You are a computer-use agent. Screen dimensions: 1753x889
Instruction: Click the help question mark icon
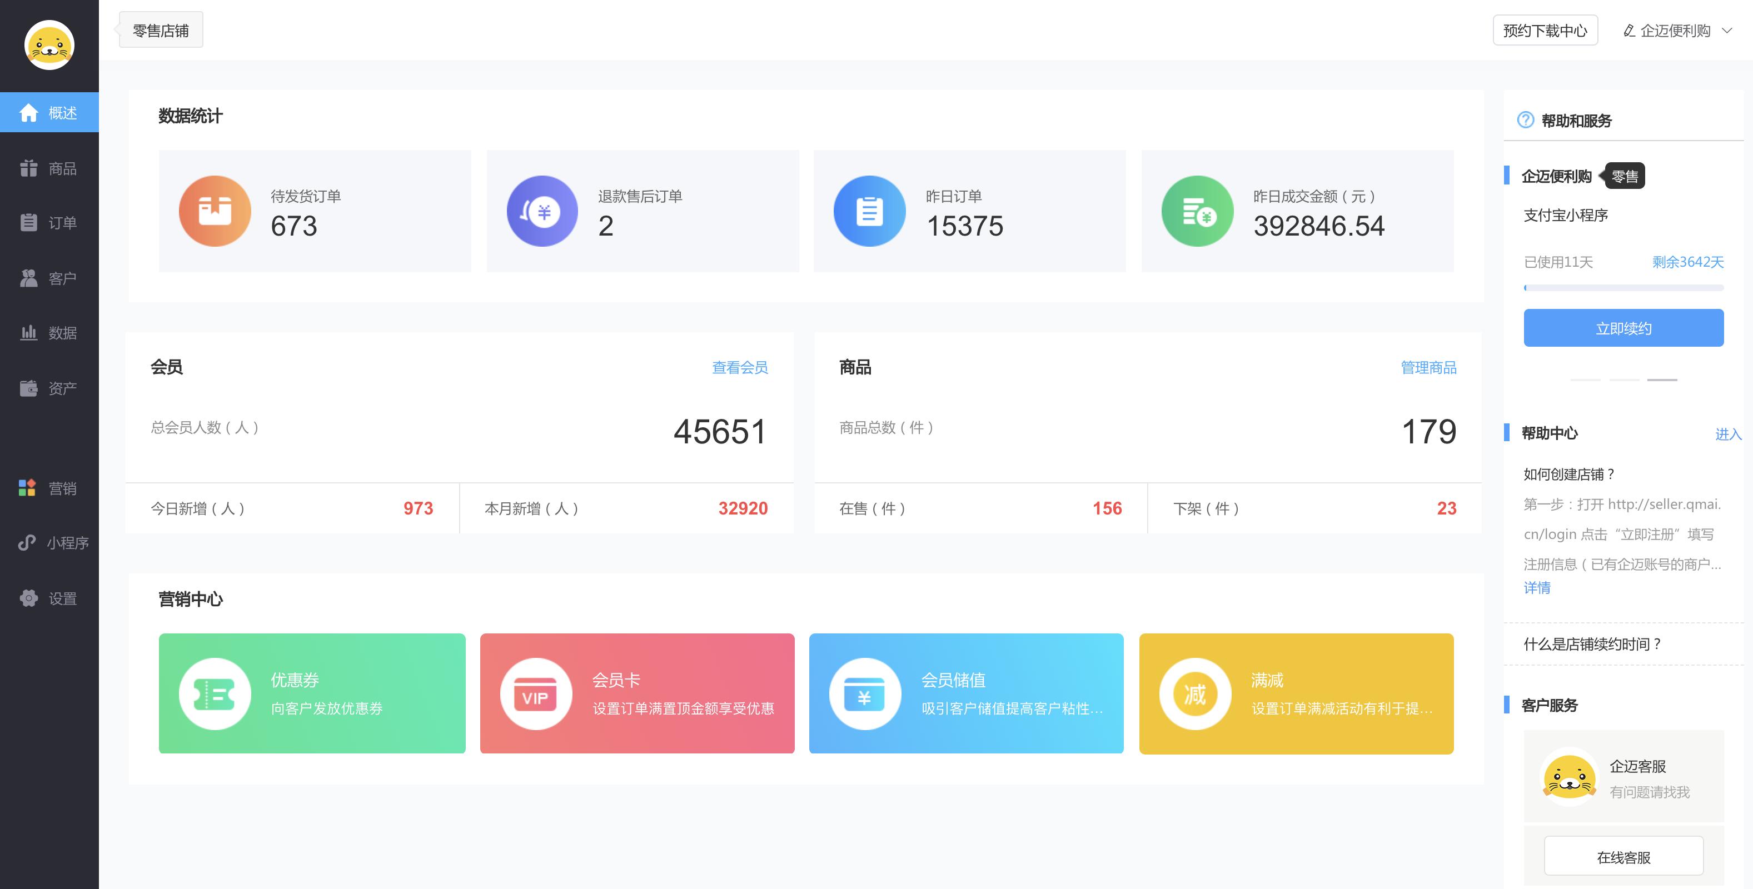(x=1525, y=121)
